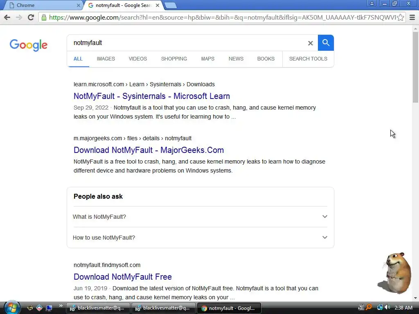
Task: Switch to the Maps search tab
Action: (207, 59)
